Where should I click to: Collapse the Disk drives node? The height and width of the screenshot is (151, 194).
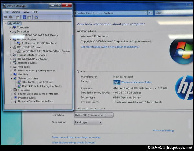tap(10, 32)
